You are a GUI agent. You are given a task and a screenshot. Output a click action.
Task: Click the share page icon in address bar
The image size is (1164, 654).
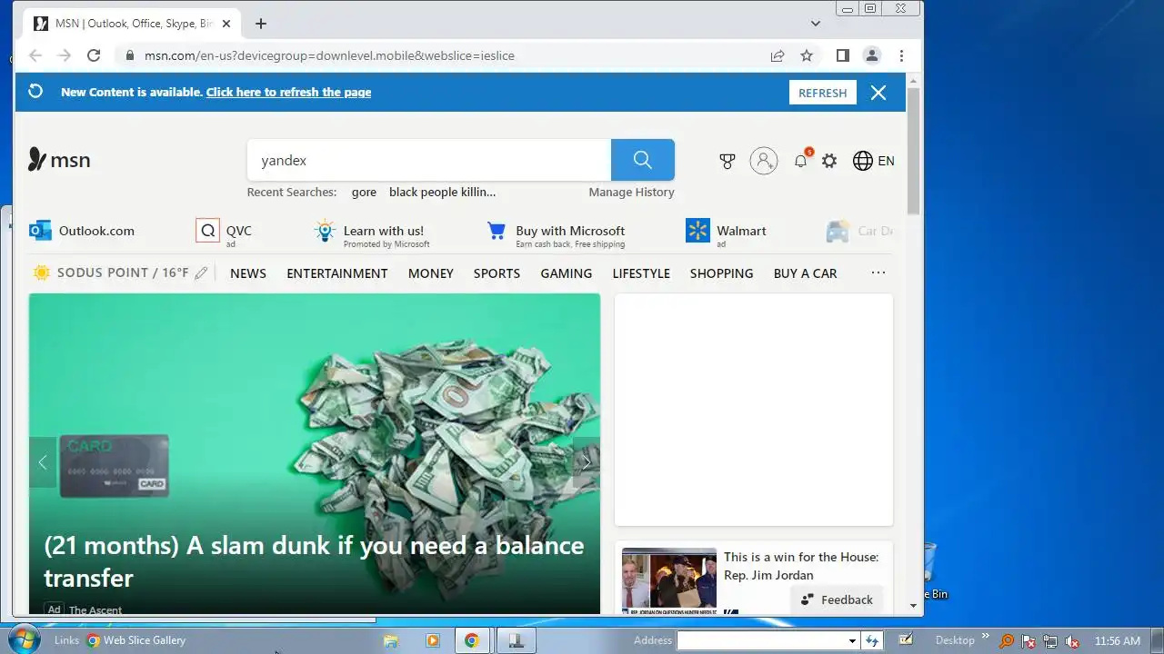(778, 55)
